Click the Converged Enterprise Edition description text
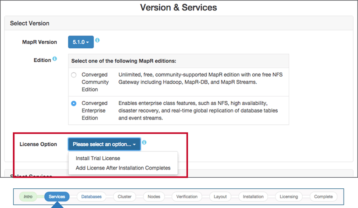This screenshot has width=358, height=208. coord(198,110)
